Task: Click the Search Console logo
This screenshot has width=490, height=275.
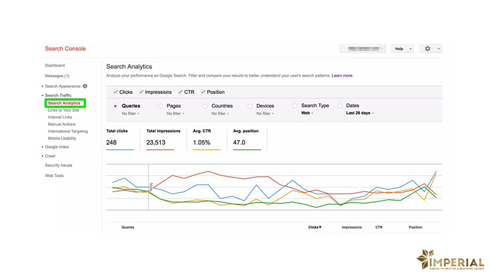Action: coord(65,49)
